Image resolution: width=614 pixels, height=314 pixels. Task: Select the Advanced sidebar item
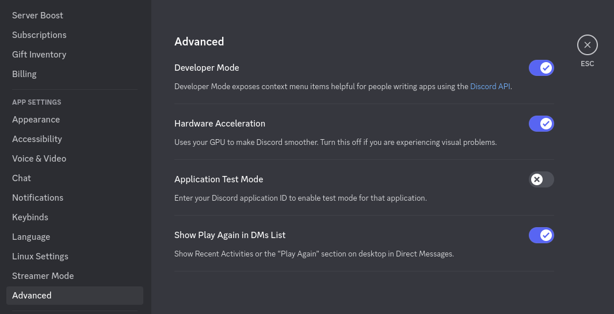pos(75,296)
